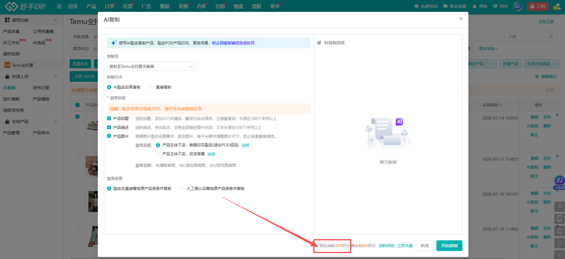This screenshot has height=259, width=565.
Task: Click 开始复制 to start copying
Action: coord(449,246)
